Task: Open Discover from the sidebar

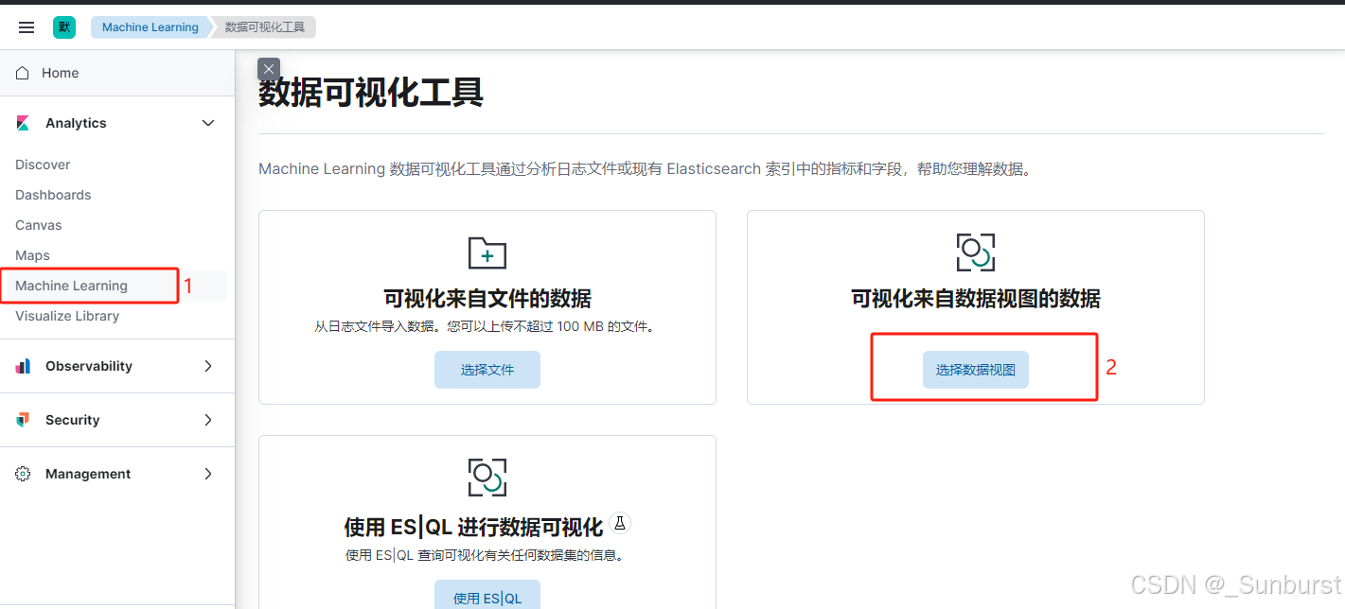Action: [43, 165]
